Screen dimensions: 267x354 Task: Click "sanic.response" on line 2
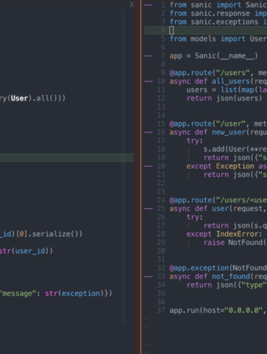220,14
